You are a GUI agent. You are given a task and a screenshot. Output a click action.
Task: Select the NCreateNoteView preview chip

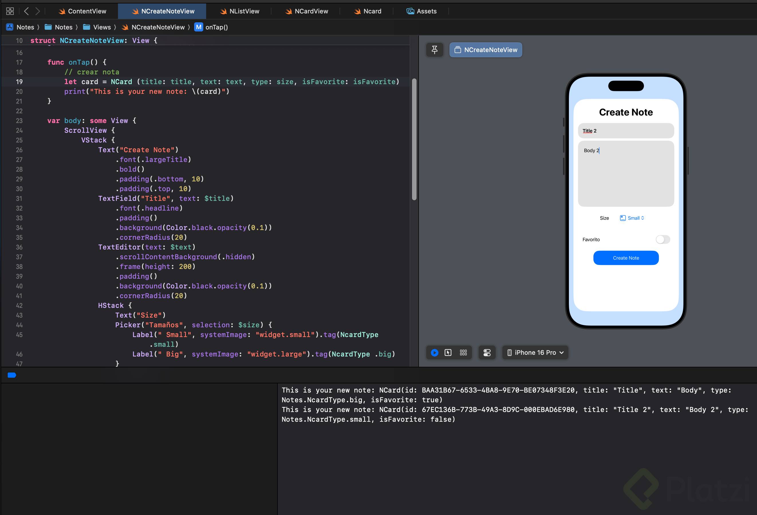point(486,50)
